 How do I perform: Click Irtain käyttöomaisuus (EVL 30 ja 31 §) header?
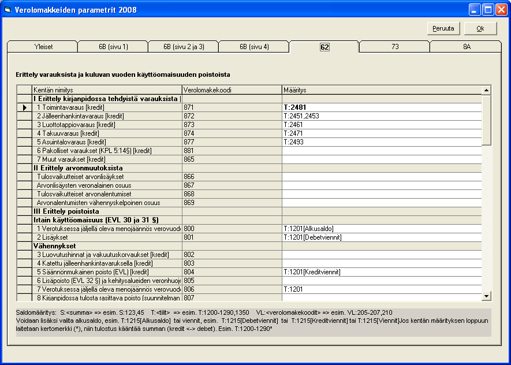point(107,220)
